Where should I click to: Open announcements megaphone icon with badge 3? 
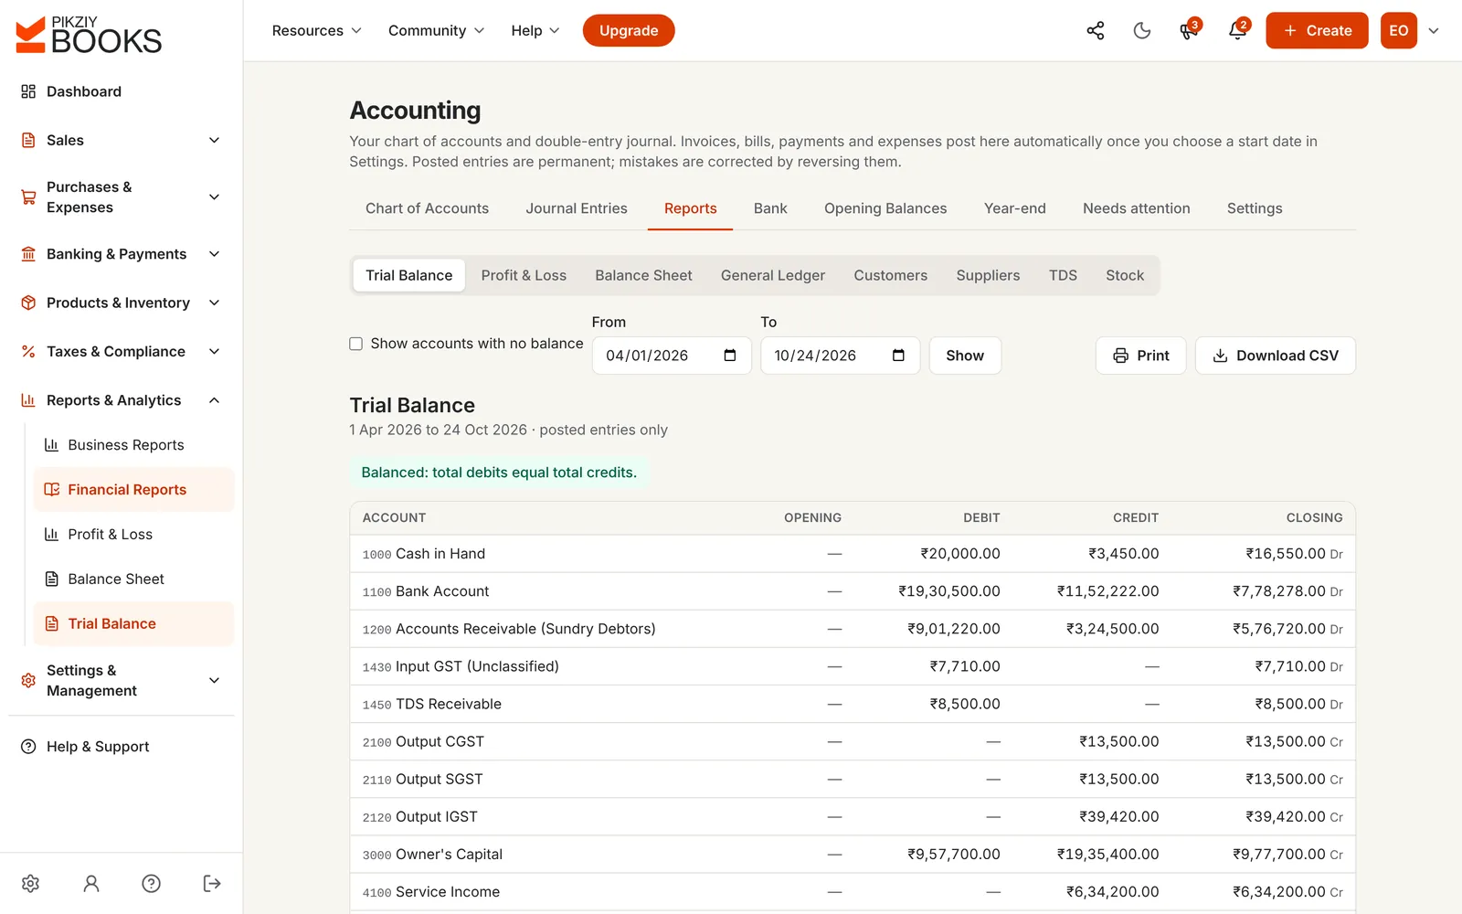click(x=1189, y=30)
